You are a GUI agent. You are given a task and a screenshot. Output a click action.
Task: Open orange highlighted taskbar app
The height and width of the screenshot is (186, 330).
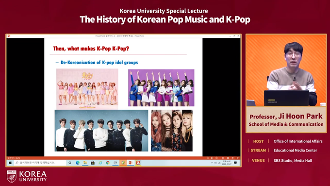pyautogui.click(x=123, y=163)
